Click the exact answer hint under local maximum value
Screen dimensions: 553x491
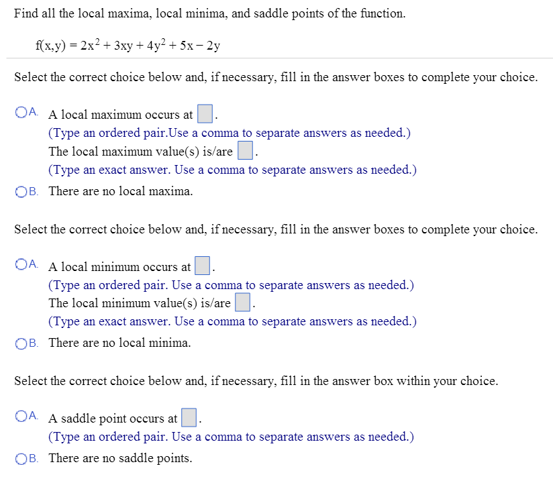click(232, 170)
